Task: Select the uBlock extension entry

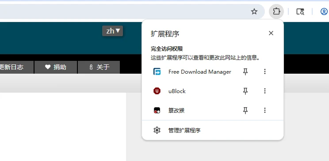Action: click(x=177, y=91)
